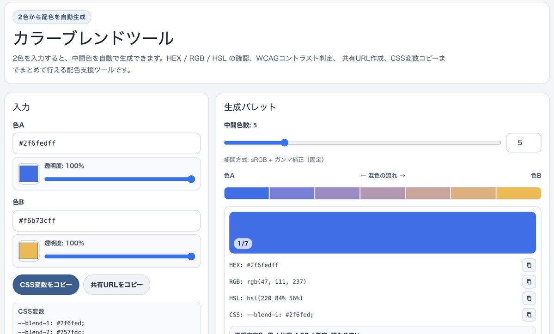Click the 色A 透明度: 100% label
This screenshot has height=334, width=554.
(x=64, y=166)
